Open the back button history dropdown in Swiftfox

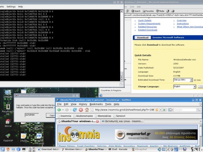63,110
